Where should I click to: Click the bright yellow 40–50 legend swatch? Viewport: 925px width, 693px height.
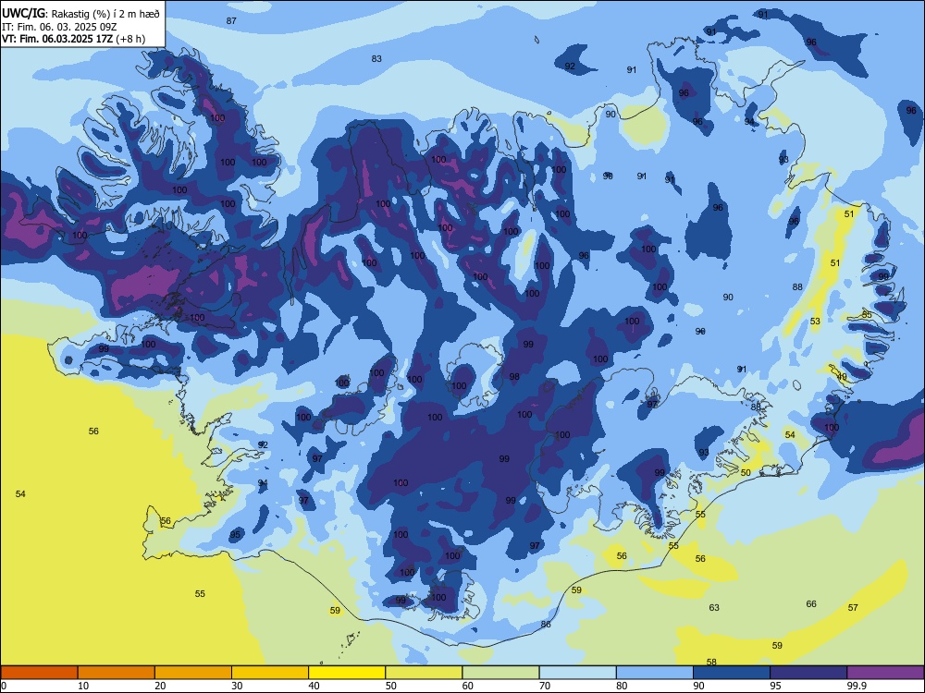click(x=347, y=673)
